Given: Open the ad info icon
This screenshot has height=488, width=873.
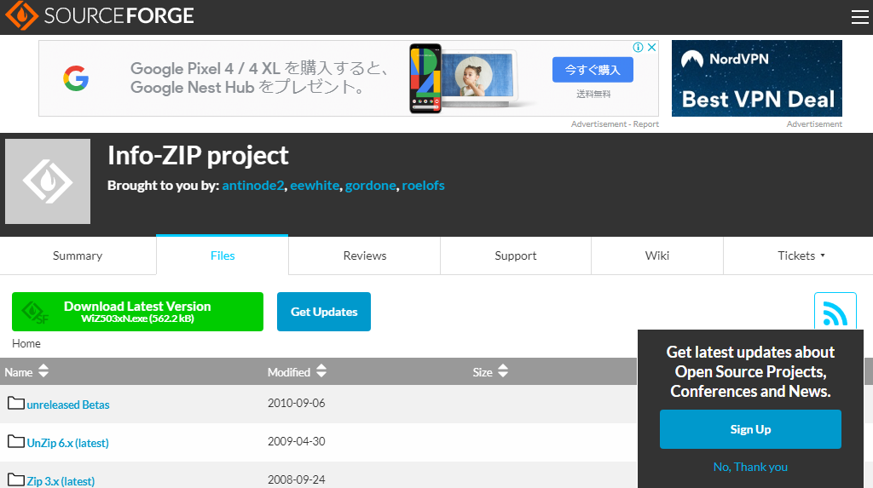Looking at the screenshot, I should pos(638,48).
